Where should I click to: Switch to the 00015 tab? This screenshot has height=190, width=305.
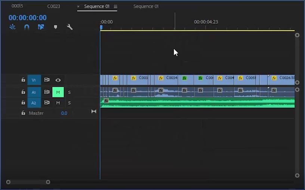point(17,6)
